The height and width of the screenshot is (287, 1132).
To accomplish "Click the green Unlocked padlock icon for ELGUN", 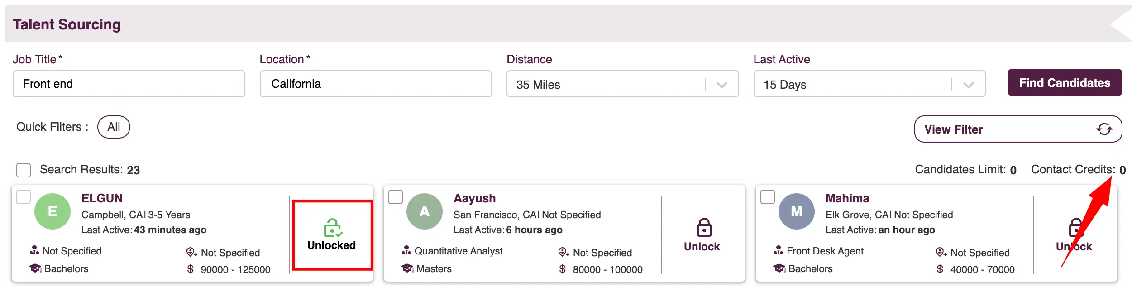I will [332, 228].
